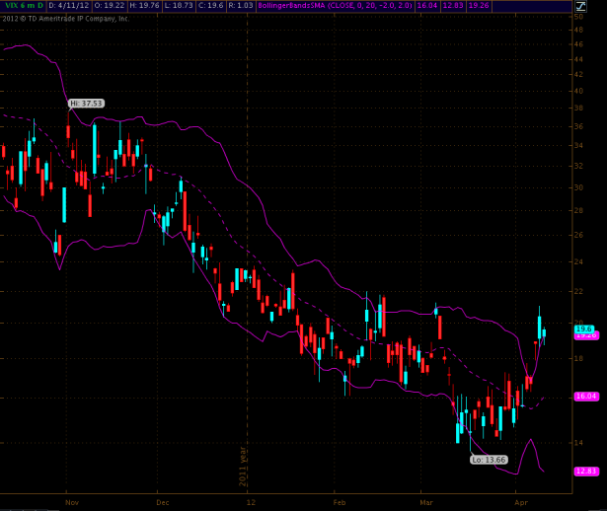Click the Feb label on time axis
Image resolution: width=607 pixels, height=511 pixels.
pyautogui.click(x=341, y=502)
